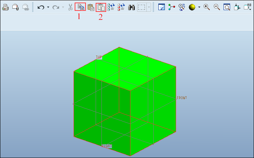The height and width of the screenshot is (158, 254).
Task: Open the Find binoculars tool
Action: (x=132, y=7)
